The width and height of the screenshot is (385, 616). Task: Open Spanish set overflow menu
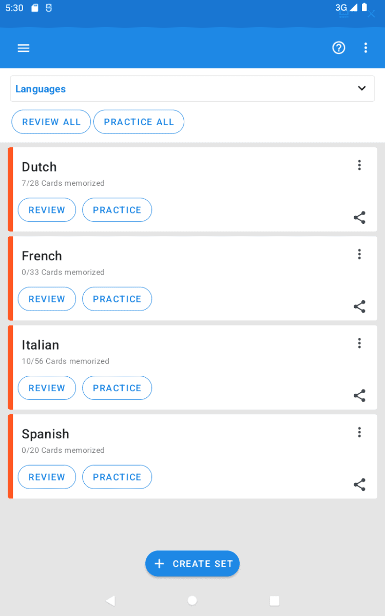pos(359,432)
